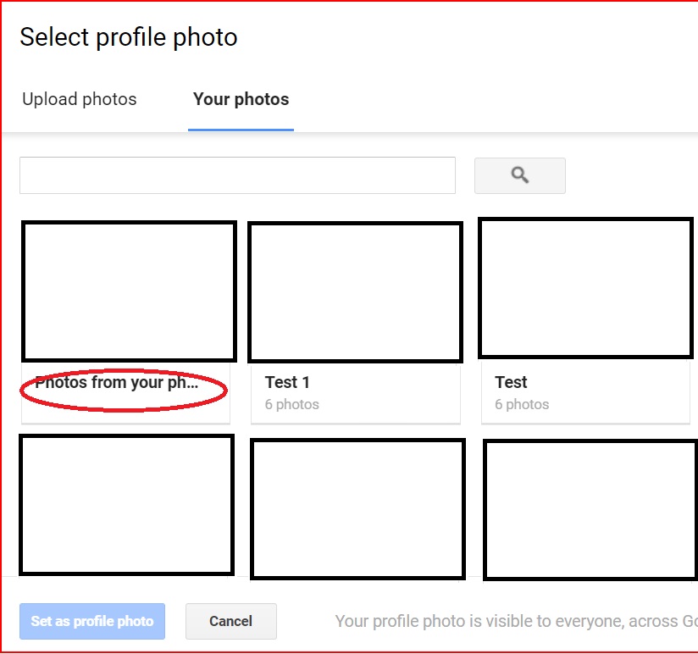Click the "Test" album name label
Image resolution: width=698 pixels, height=654 pixels.
[x=511, y=383]
